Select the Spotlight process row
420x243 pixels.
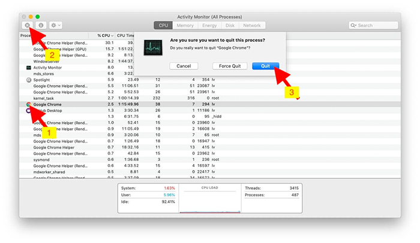pos(210,80)
